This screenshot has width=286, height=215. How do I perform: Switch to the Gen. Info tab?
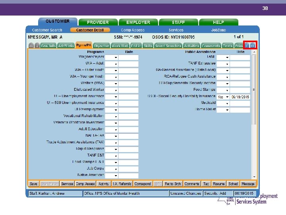tap(48, 46)
